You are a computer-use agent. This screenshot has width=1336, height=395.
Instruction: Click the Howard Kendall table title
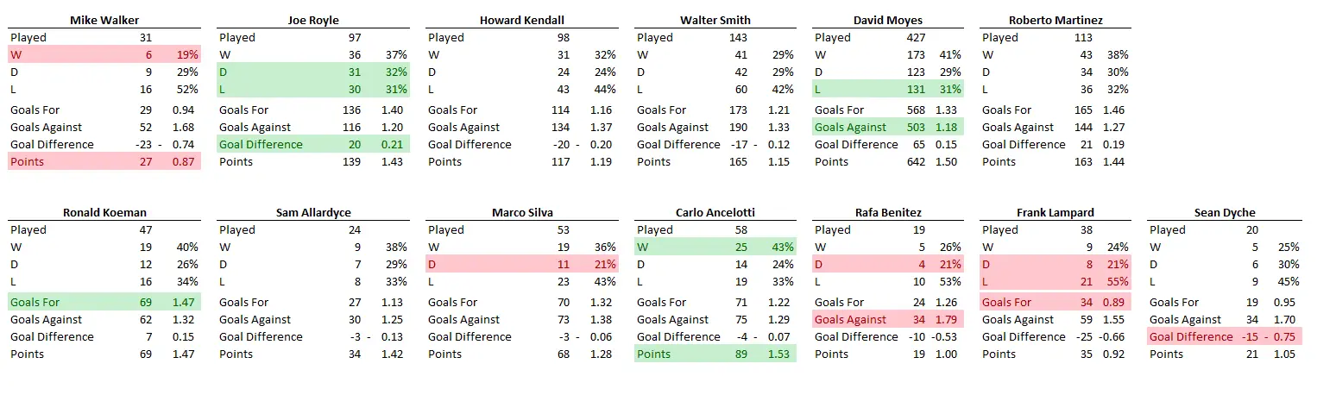(x=520, y=20)
